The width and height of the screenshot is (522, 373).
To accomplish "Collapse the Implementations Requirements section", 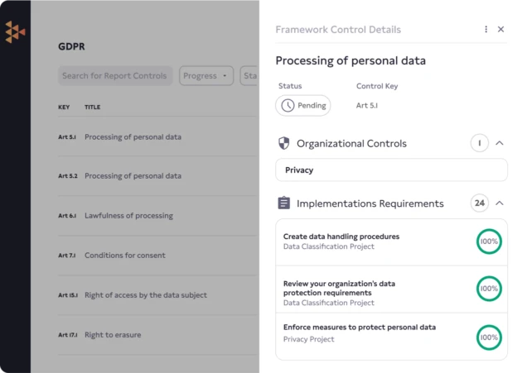I will click(500, 203).
